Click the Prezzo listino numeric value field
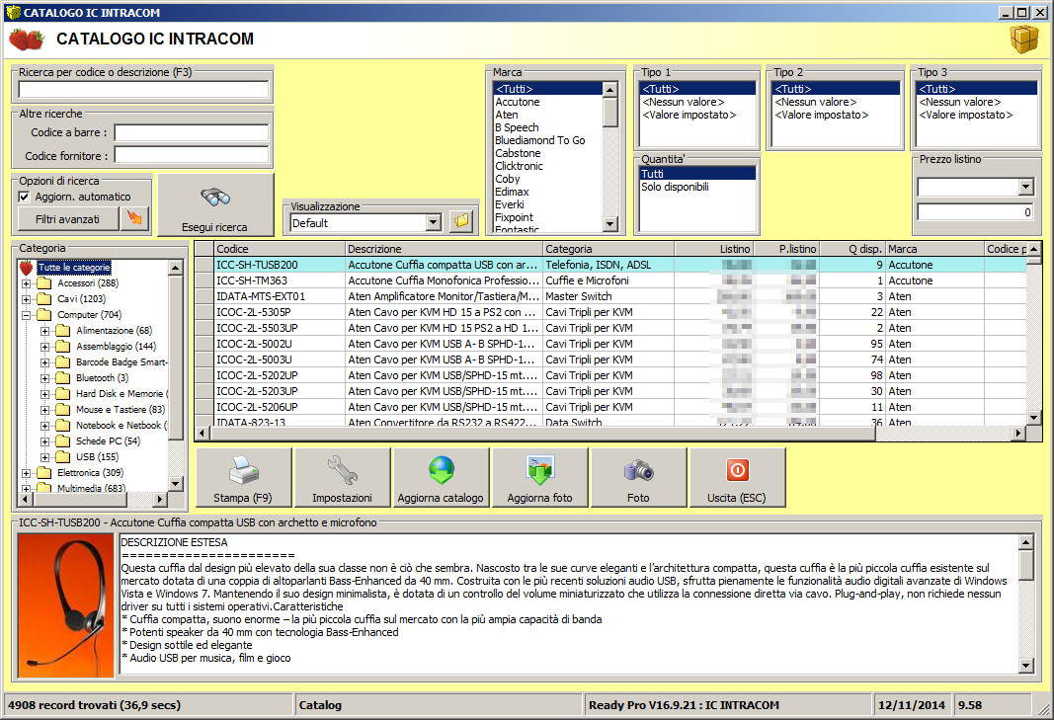1054x720 pixels. click(975, 212)
